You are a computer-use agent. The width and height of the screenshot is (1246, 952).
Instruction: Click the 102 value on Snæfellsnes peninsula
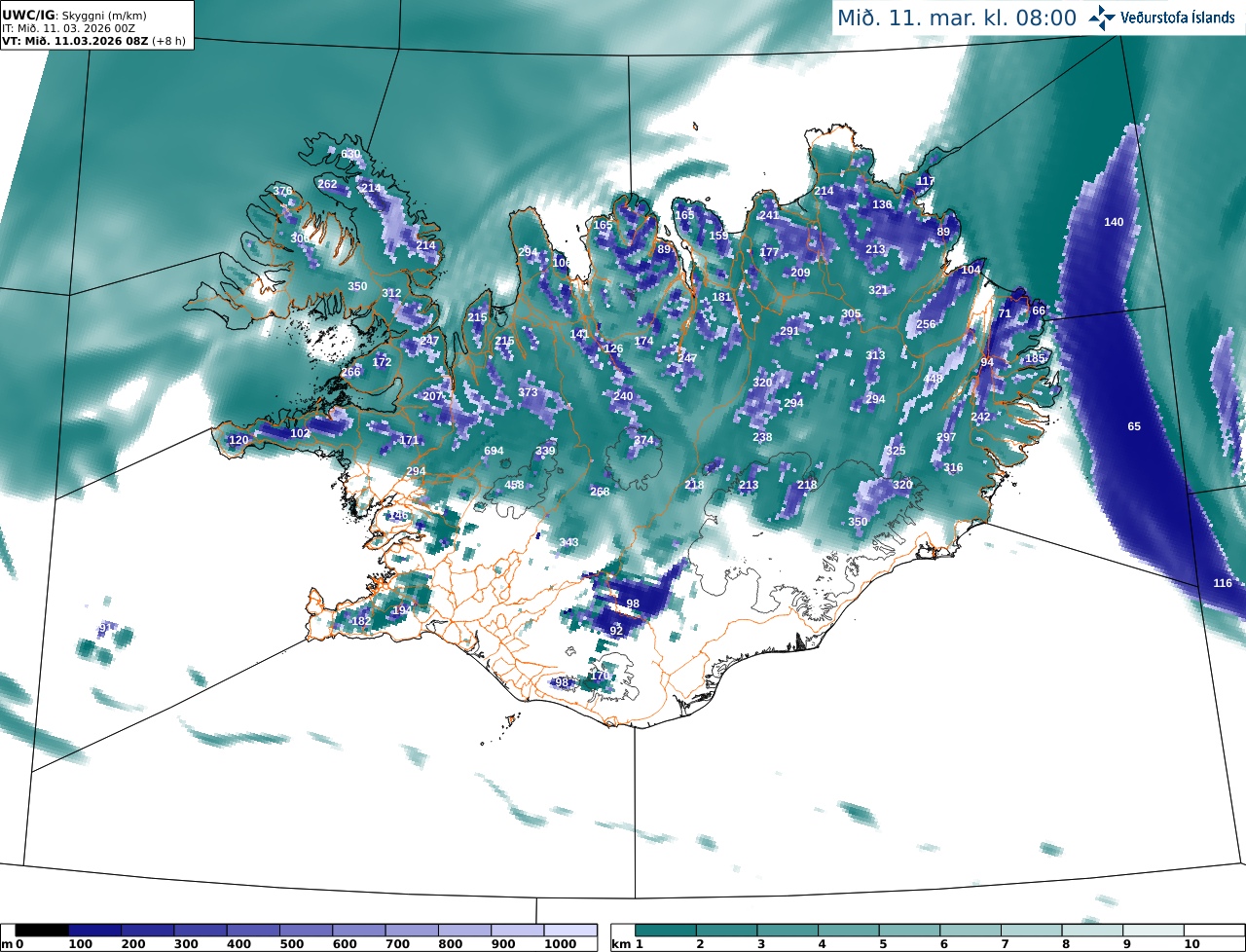click(x=301, y=433)
